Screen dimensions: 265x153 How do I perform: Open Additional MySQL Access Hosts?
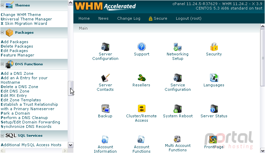pos(31,145)
